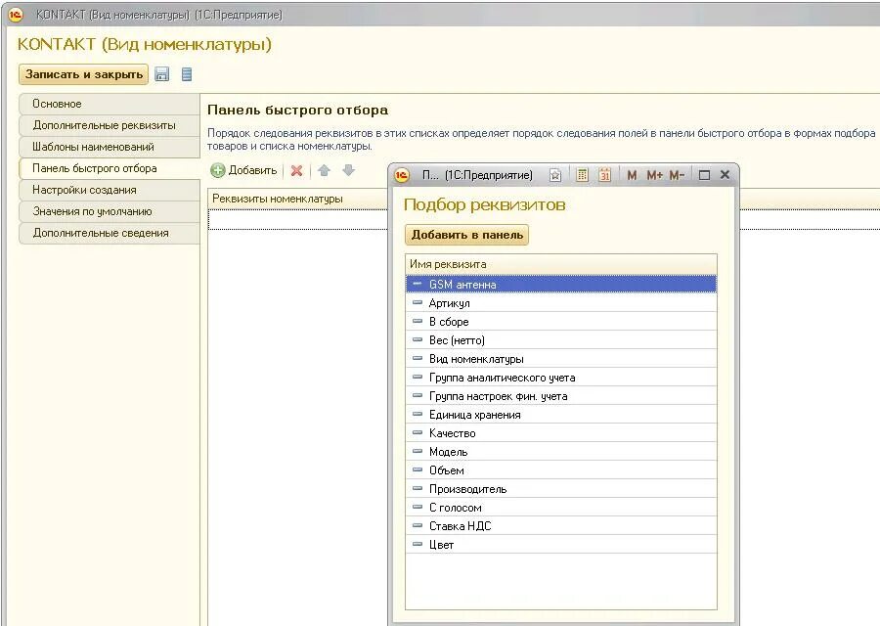Image resolution: width=880 pixels, height=626 pixels.
Task: Select the Объем row
Action: click(x=560, y=469)
